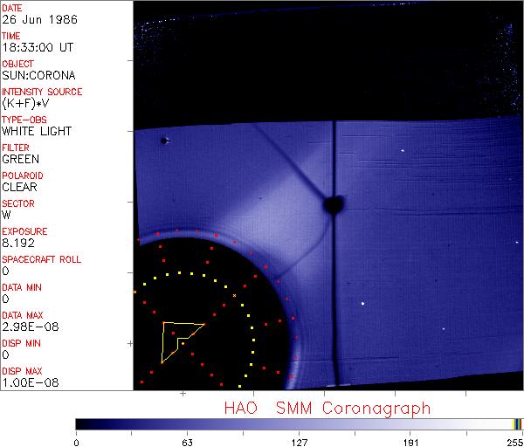The width and height of the screenshot is (524, 447).
Task: Click the yellow triangle north marker
Action: click(177, 337)
